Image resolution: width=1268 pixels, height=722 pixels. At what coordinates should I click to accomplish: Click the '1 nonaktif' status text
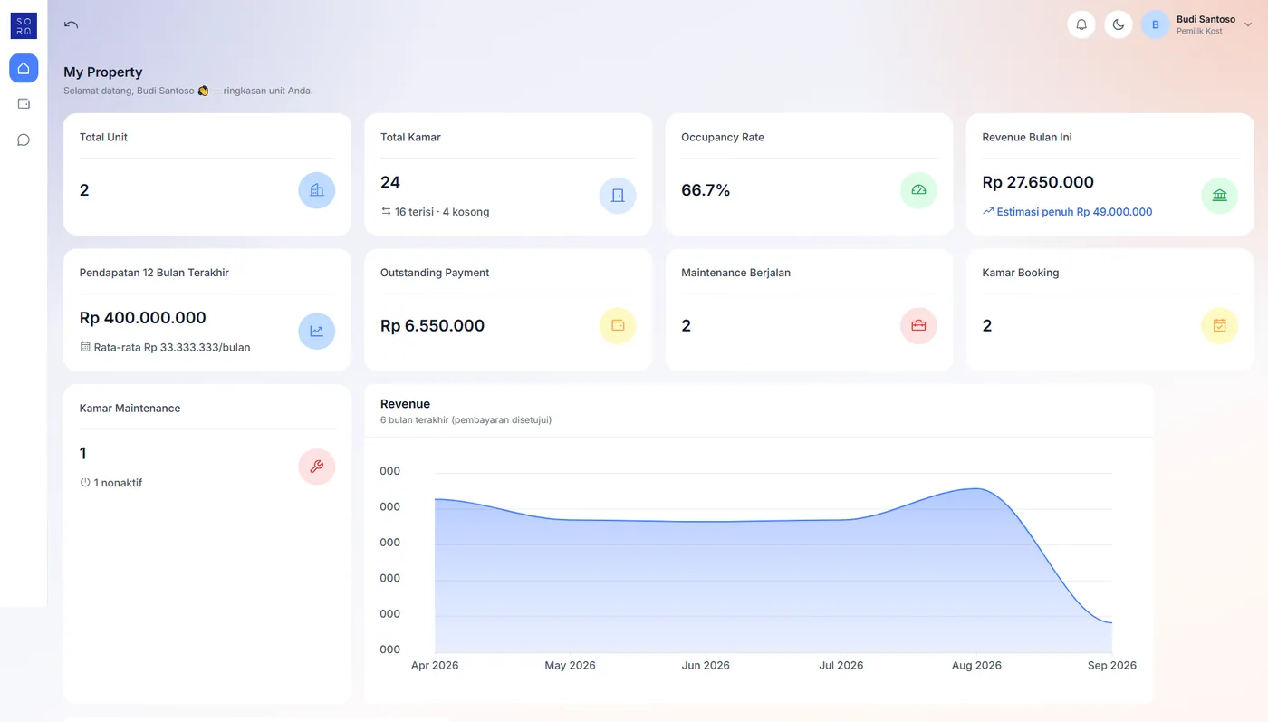pyautogui.click(x=118, y=483)
